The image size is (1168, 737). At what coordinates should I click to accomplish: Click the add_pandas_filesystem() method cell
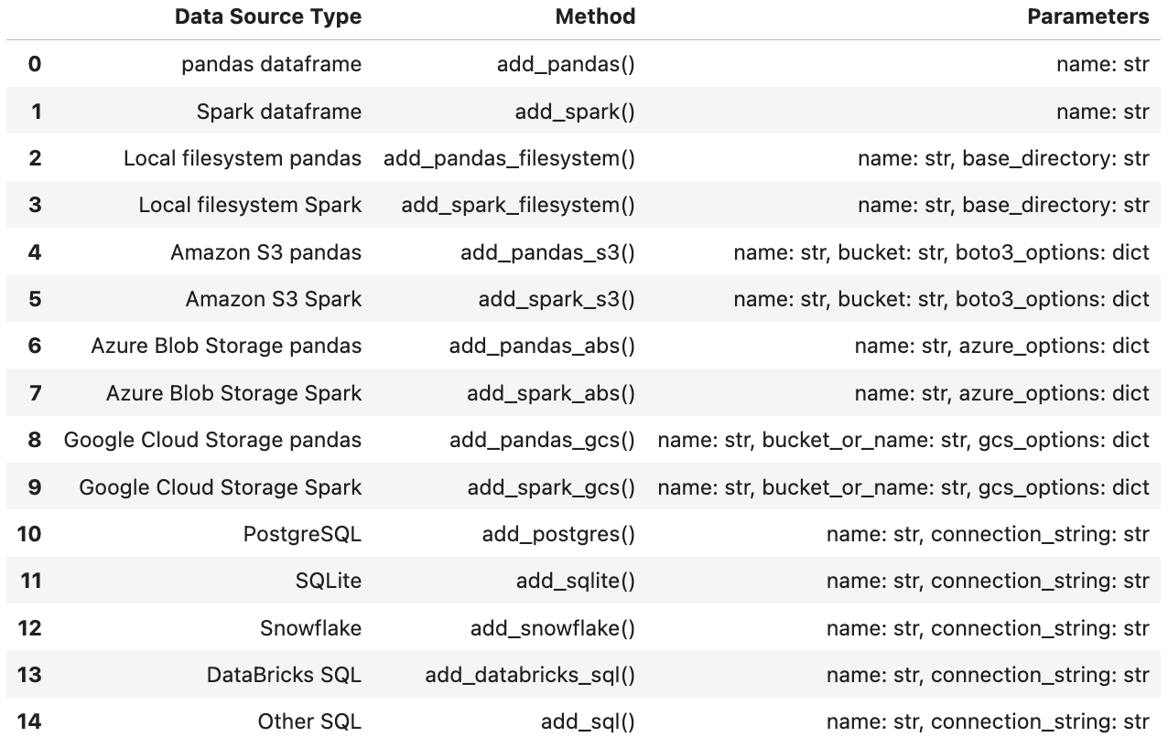pyautogui.click(x=509, y=158)
